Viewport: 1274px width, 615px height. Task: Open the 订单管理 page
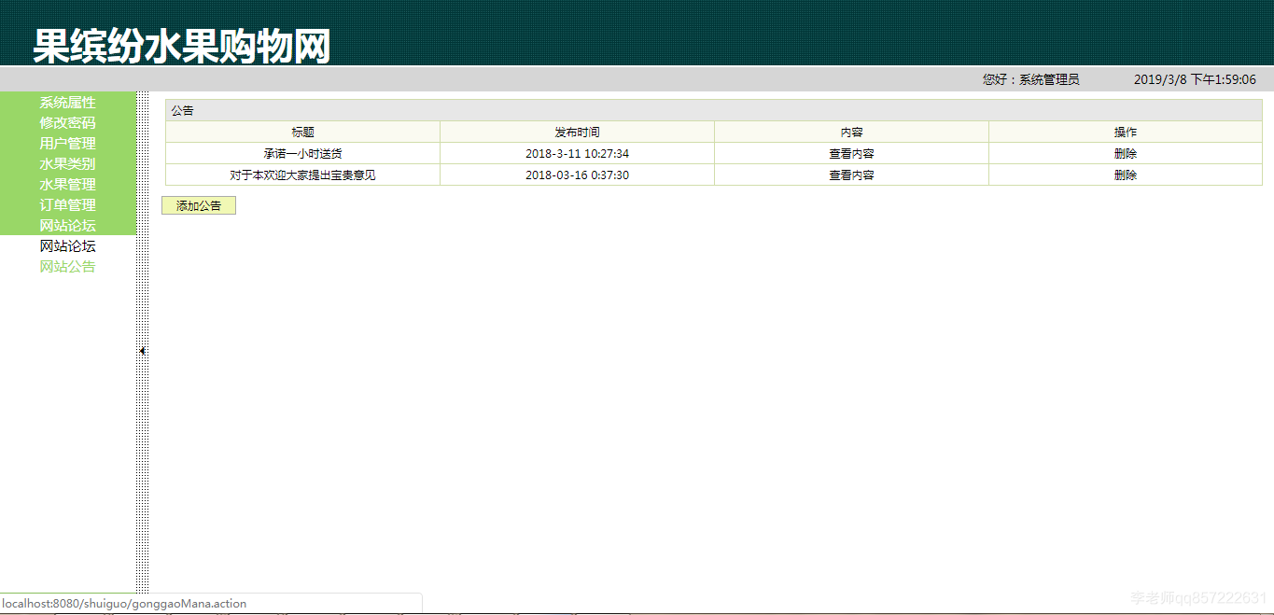tap(66, 204)
